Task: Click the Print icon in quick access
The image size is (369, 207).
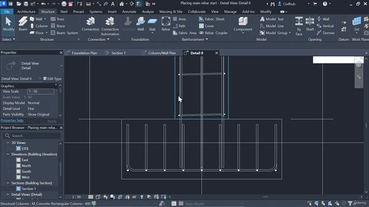Action: click(x=64, y=4)
